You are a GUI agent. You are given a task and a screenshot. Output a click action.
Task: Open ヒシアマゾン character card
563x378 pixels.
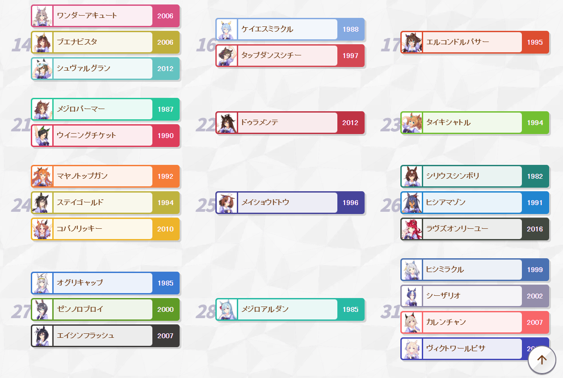(475, 202)
